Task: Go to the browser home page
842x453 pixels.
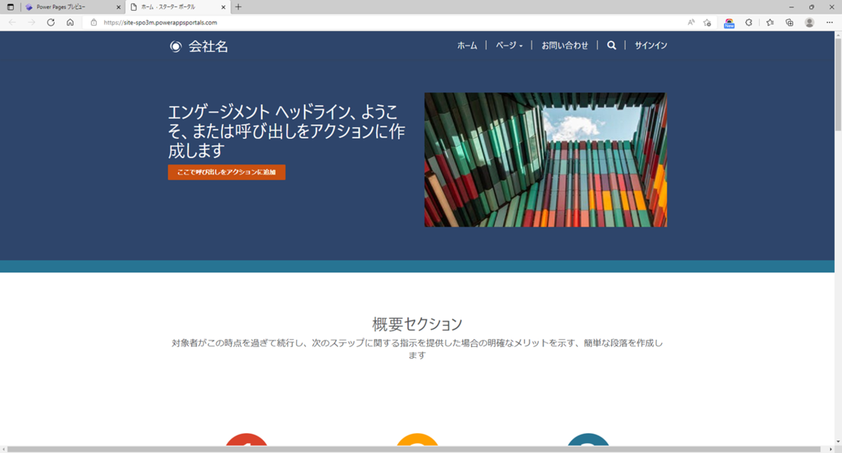Action: [70, 22]
